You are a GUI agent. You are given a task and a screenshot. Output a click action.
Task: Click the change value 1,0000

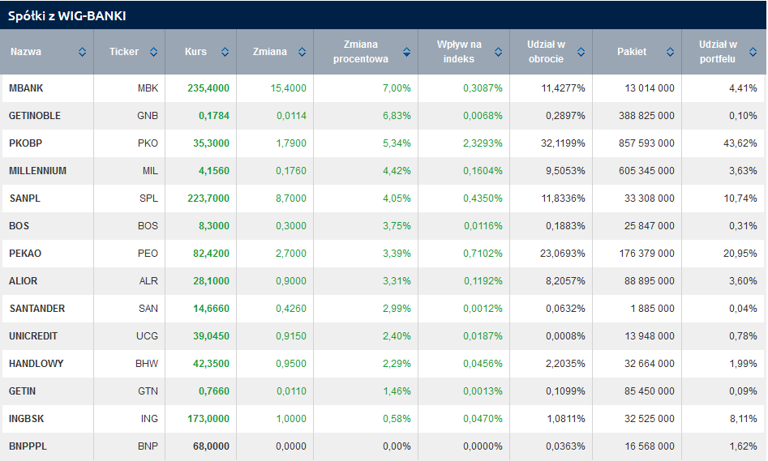coord(291,419)
